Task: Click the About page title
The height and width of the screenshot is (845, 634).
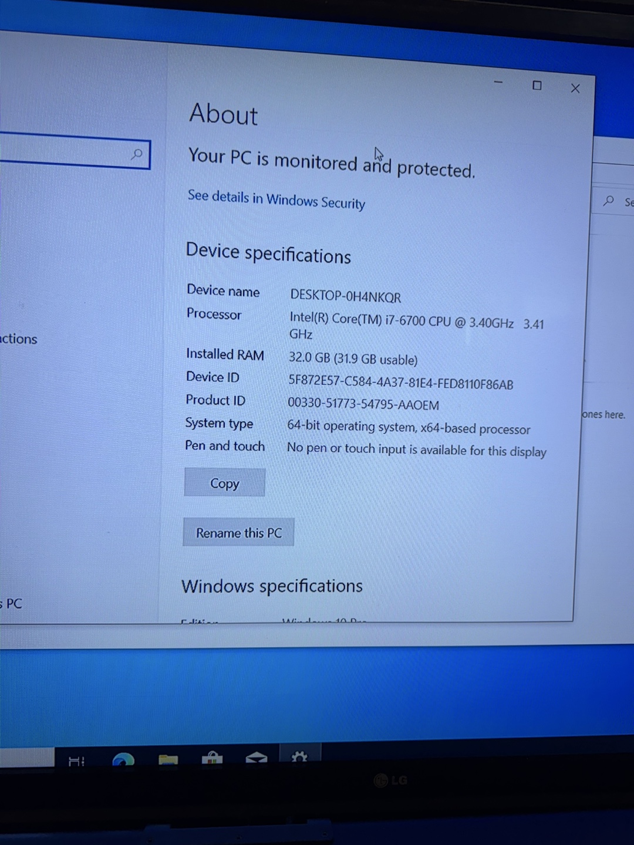Action: 223,114
